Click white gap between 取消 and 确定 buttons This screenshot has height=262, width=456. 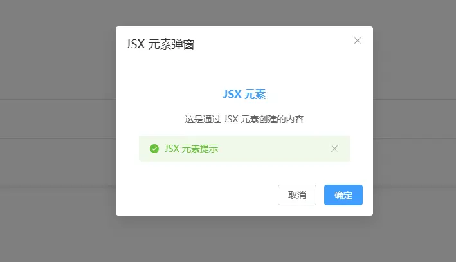click(x=320, y=195)
